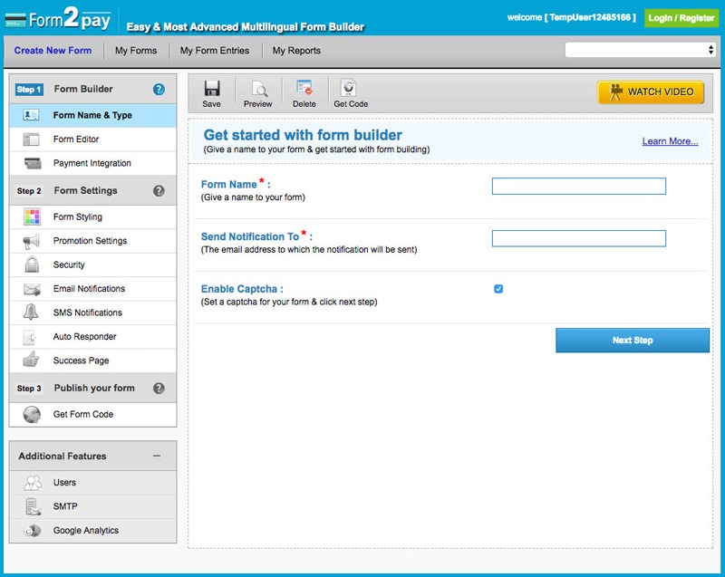Focus the Form Name input field

click(579, 187)
